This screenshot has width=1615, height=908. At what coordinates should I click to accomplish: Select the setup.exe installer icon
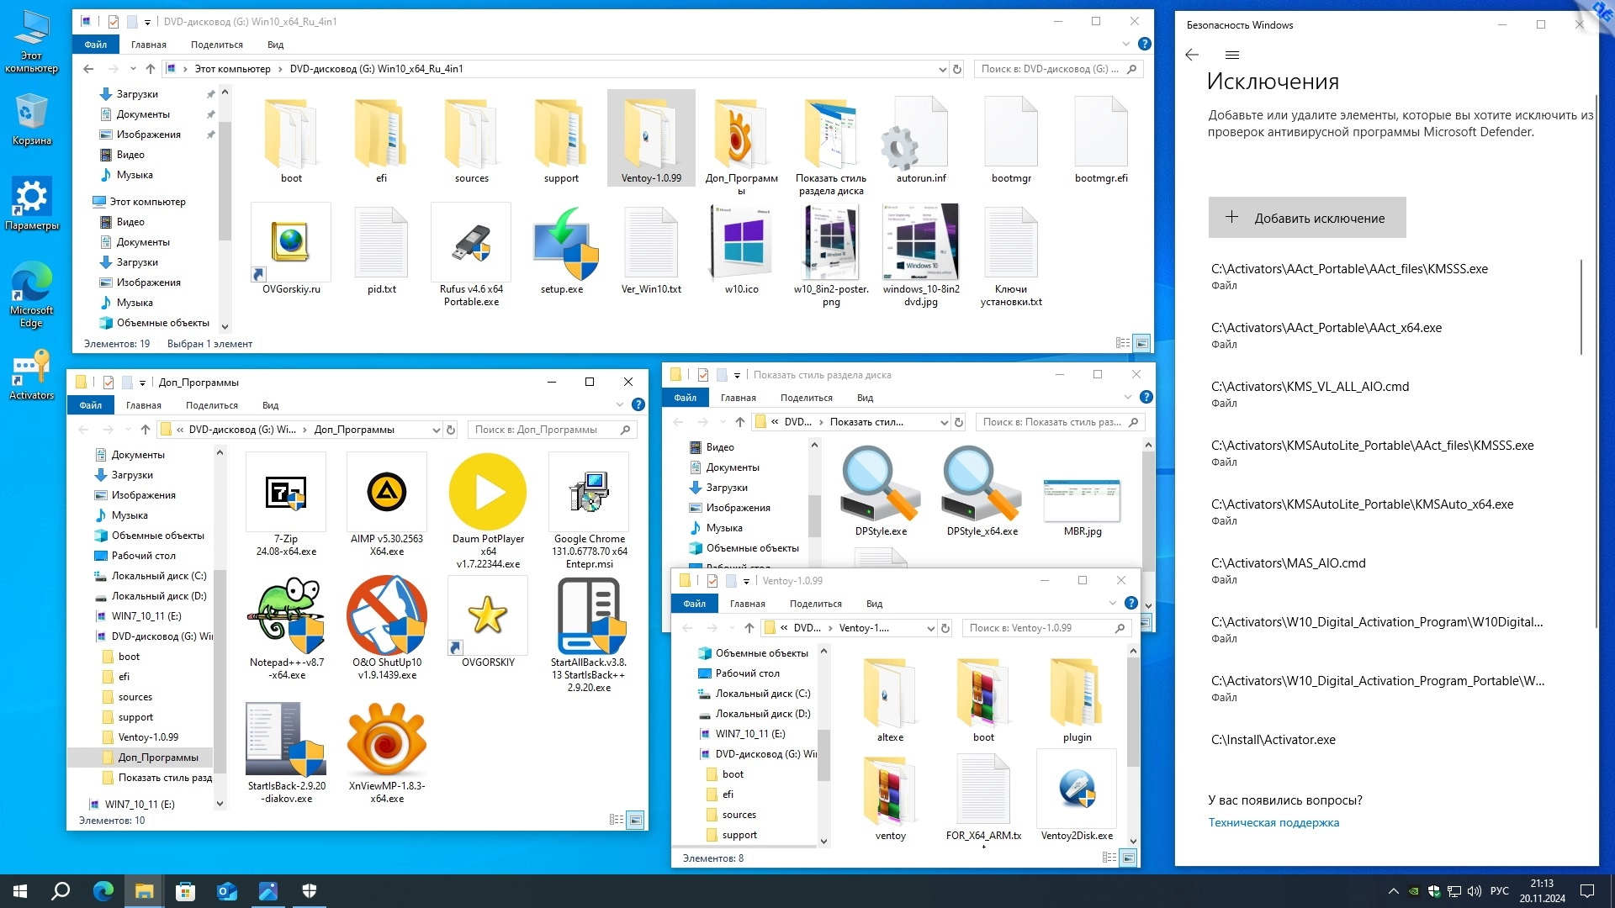[x=562, y=244]
